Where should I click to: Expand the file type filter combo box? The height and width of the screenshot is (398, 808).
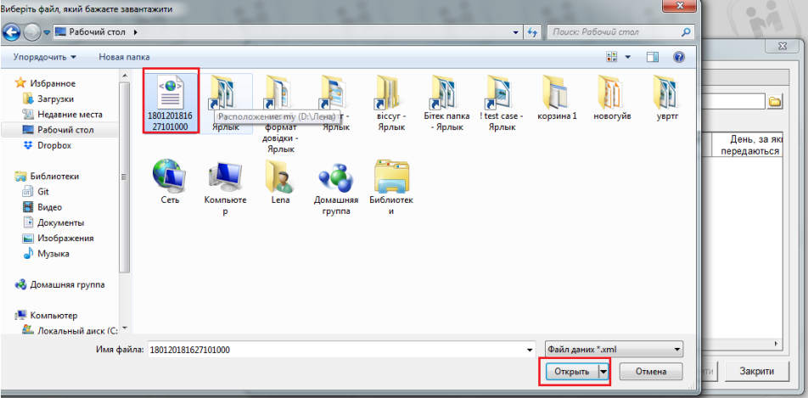(614, 349)
